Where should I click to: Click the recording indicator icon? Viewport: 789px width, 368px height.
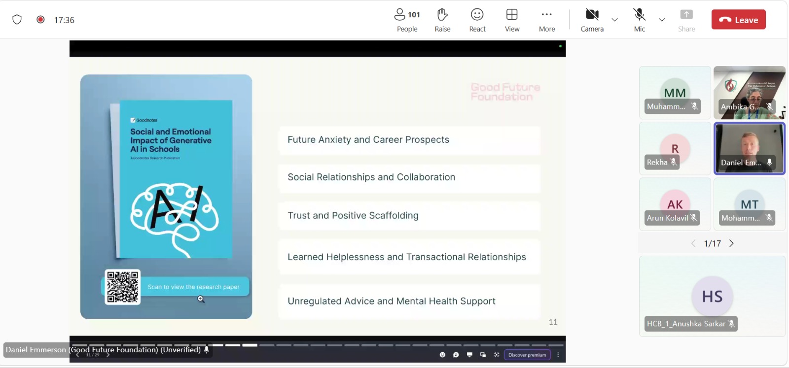click(x=40, y=20)
